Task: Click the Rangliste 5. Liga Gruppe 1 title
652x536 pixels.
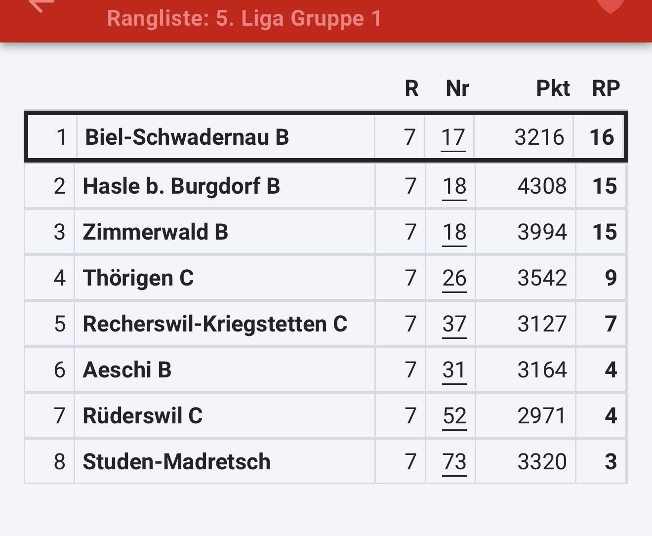Action: coord(244,19)
